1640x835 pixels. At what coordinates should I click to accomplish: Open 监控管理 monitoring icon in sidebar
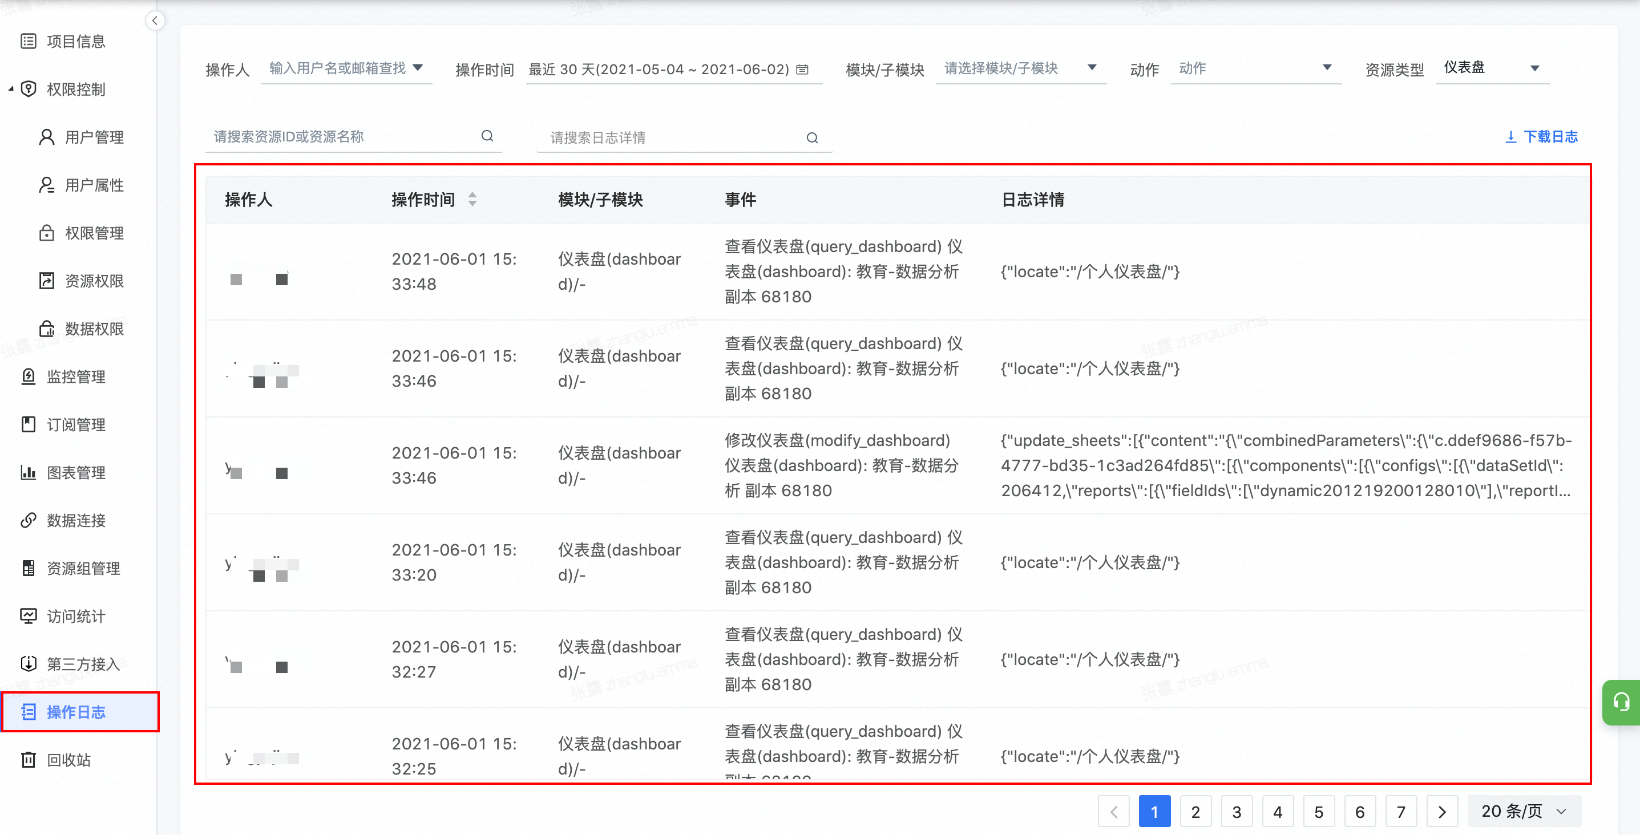tap(29, 377)
